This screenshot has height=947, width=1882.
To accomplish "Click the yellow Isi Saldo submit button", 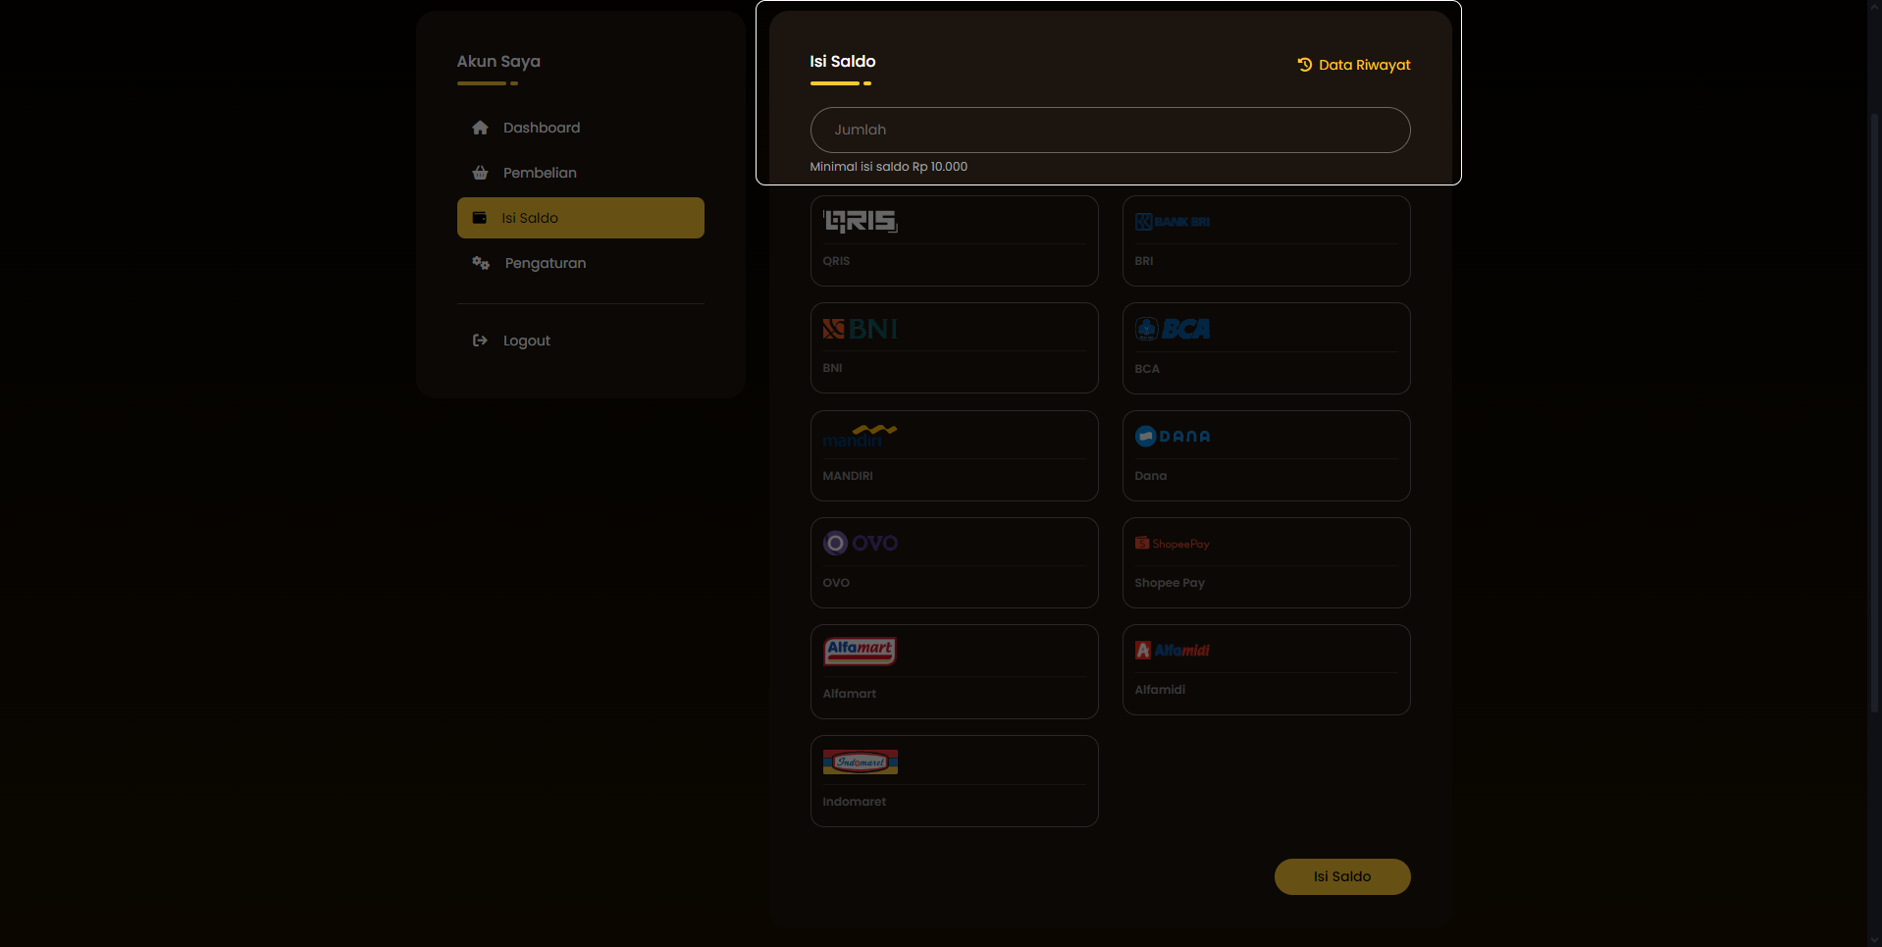I will 1342,876.
